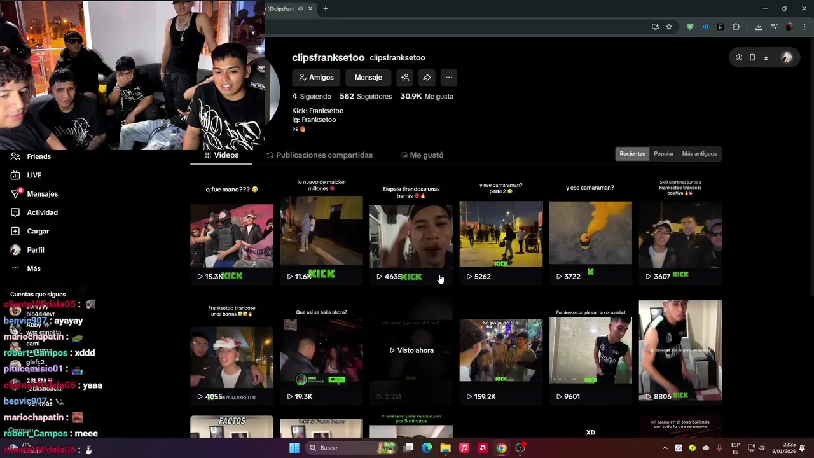Sort videos by Más antiguos
Viewport: 814px width, 458px height.
[x=699, y=154]
